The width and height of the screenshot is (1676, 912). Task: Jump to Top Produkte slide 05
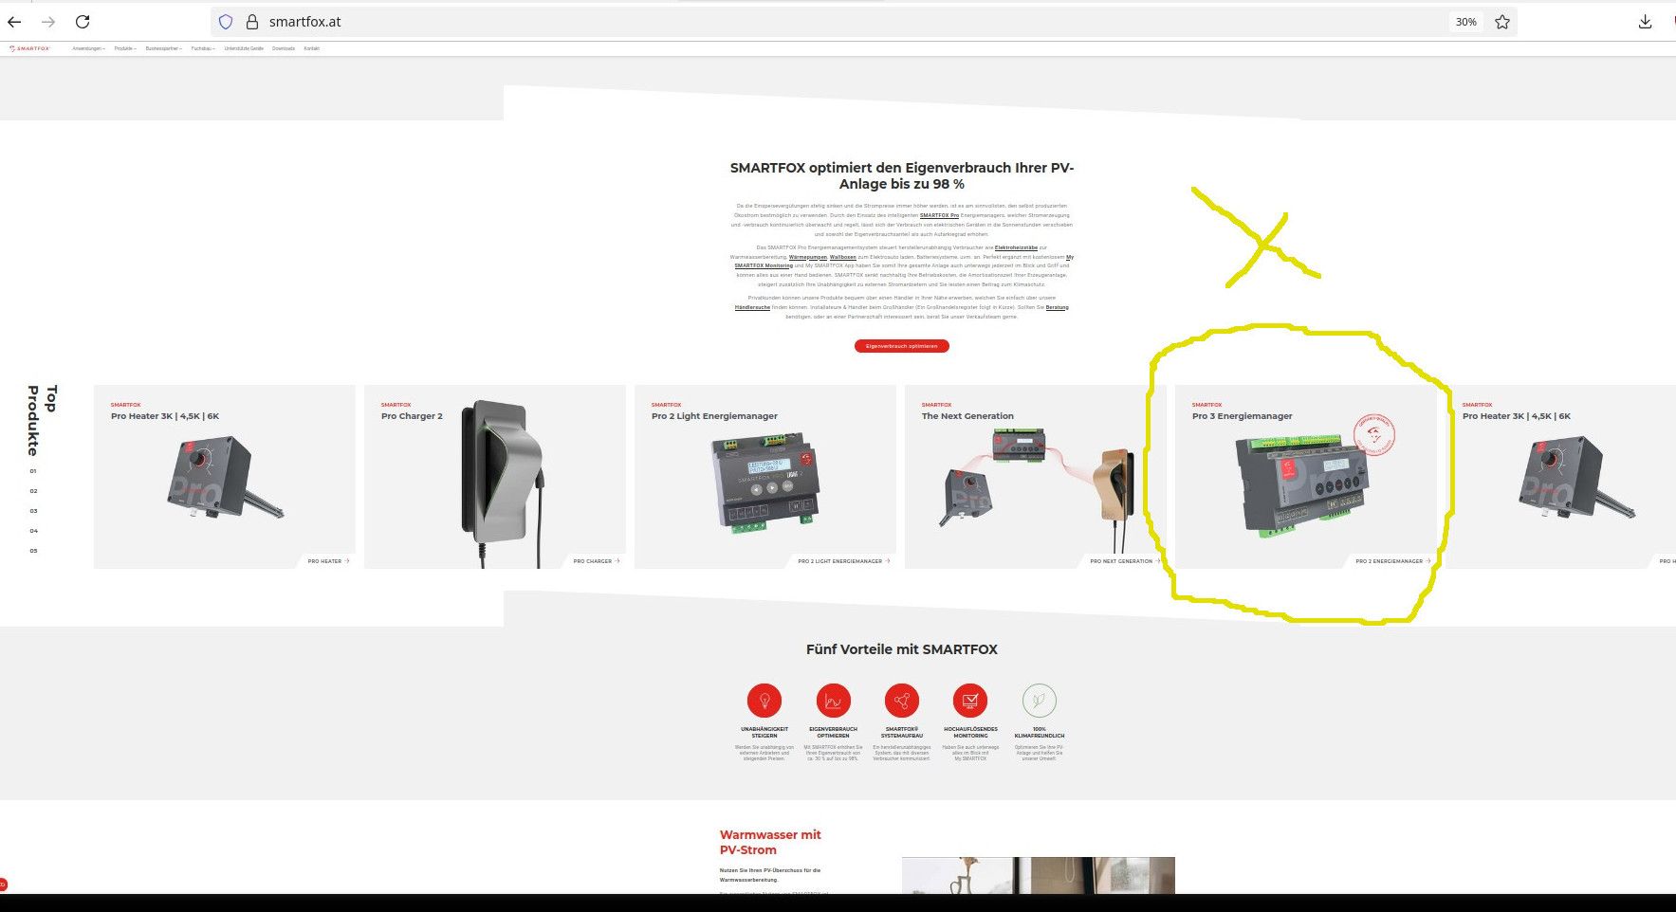coord(33,551)
